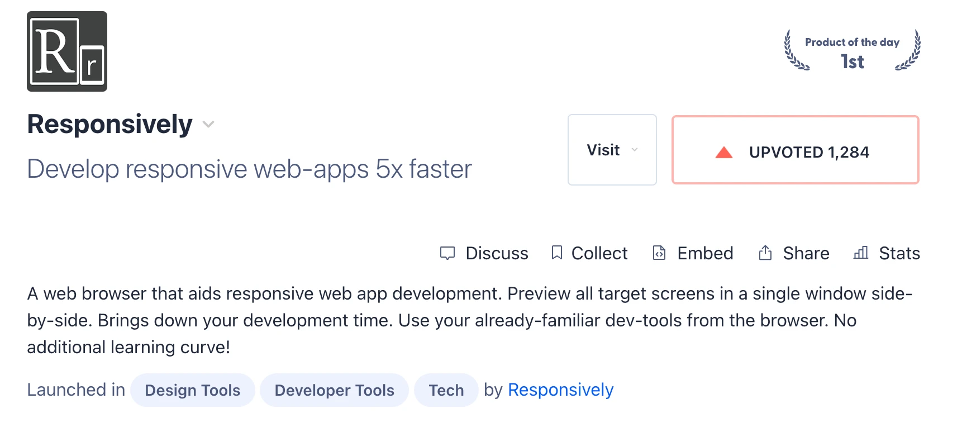
Task: Click the UPVOTED 1,284 button
Action: [796, 150]
